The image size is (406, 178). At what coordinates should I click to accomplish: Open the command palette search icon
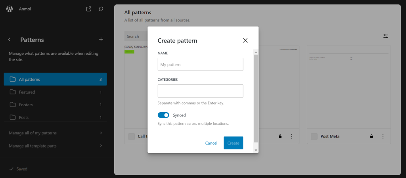click(x=101, y=9)
